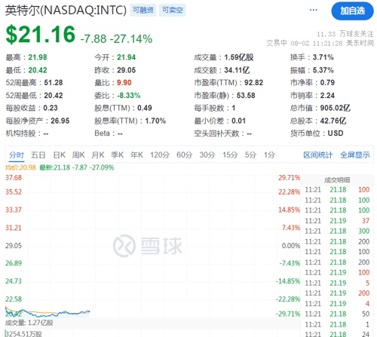
Task: Click the 市净率 value 0.79
Action: [x=327, y=82]
